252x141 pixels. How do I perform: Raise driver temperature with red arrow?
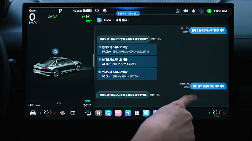[x=55, y=113]
